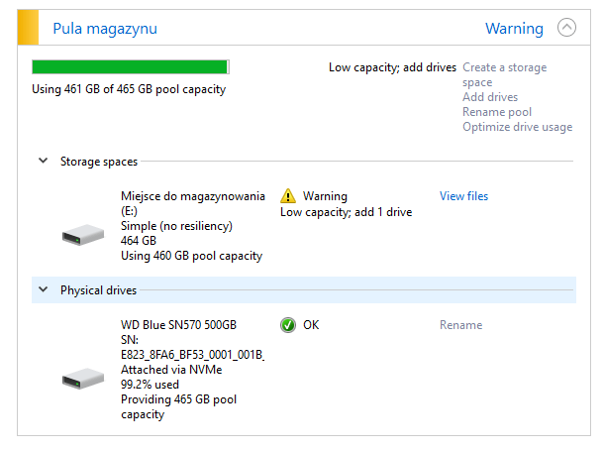Click the storage space drive icon
Image resolution: width=603 pixels, height=451 pixels.
[x=83, y=235]
